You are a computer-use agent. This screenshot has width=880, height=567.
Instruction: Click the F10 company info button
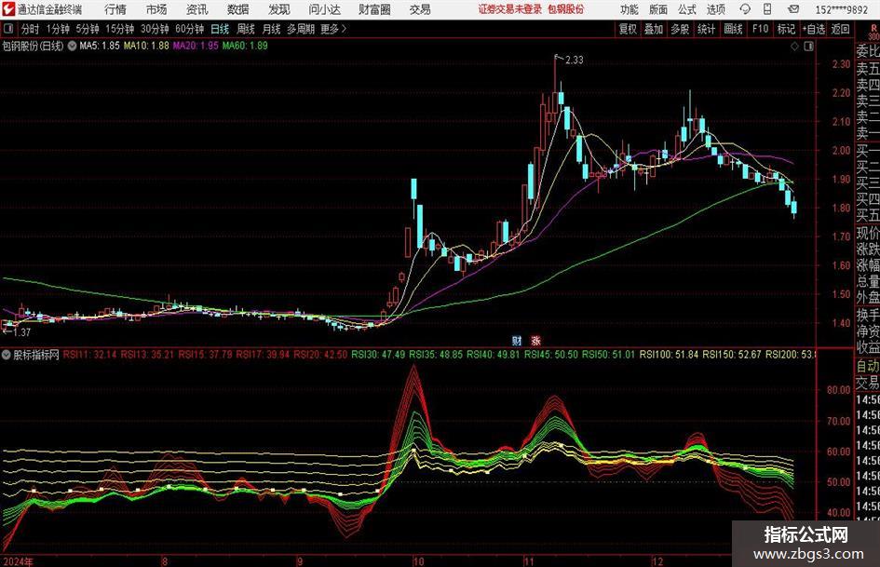click(x=761, y=29)
